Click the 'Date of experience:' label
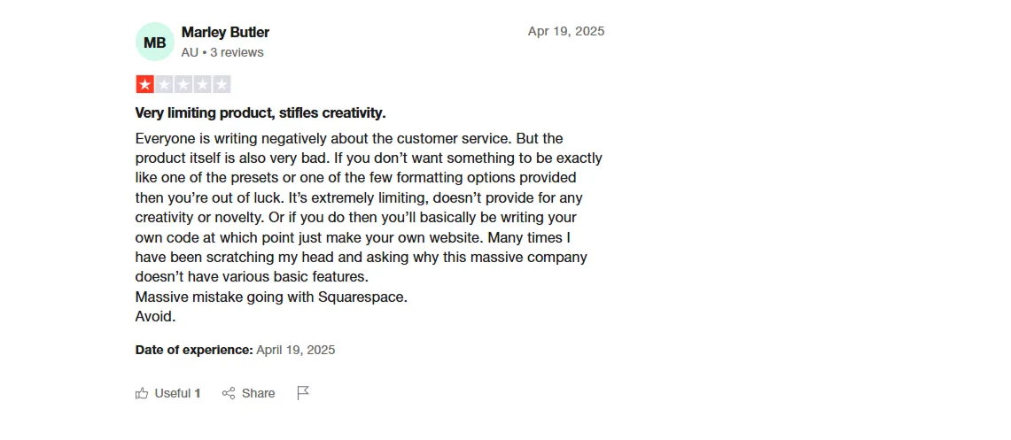The height and width of the screenshot is (440, 1011). (x=194, y=350)
